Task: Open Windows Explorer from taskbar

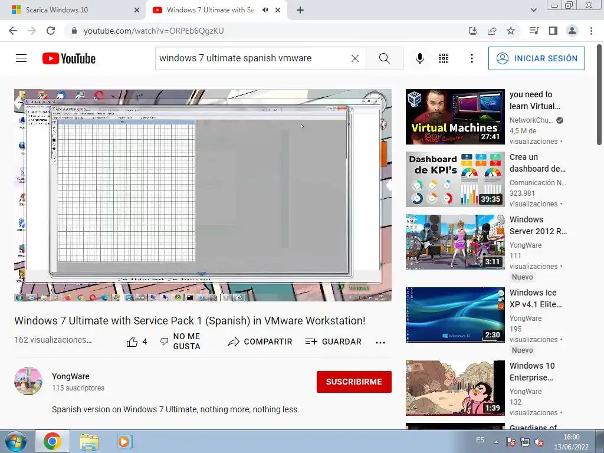Action: click(89, 442)
